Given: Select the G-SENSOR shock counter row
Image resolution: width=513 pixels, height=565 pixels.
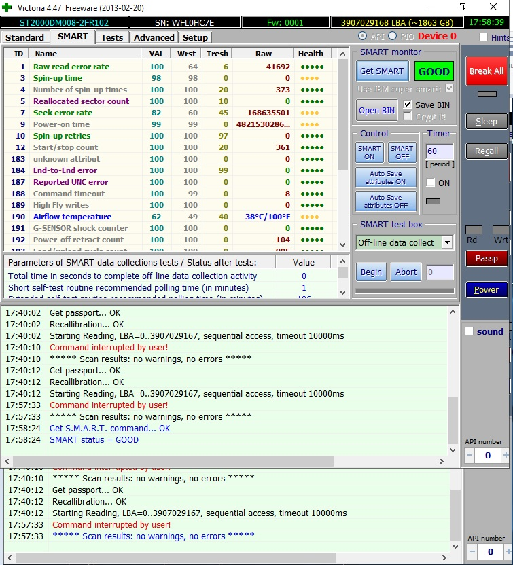Looking at the screenshot, I should click(171, 228).
